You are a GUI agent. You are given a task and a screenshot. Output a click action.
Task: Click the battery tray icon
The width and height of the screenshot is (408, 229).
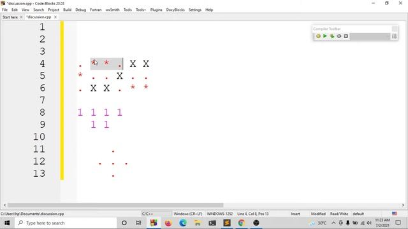[355, 223]
